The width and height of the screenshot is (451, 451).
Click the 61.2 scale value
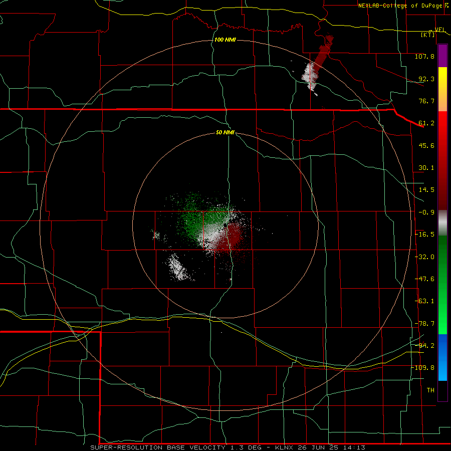point(426,123)
